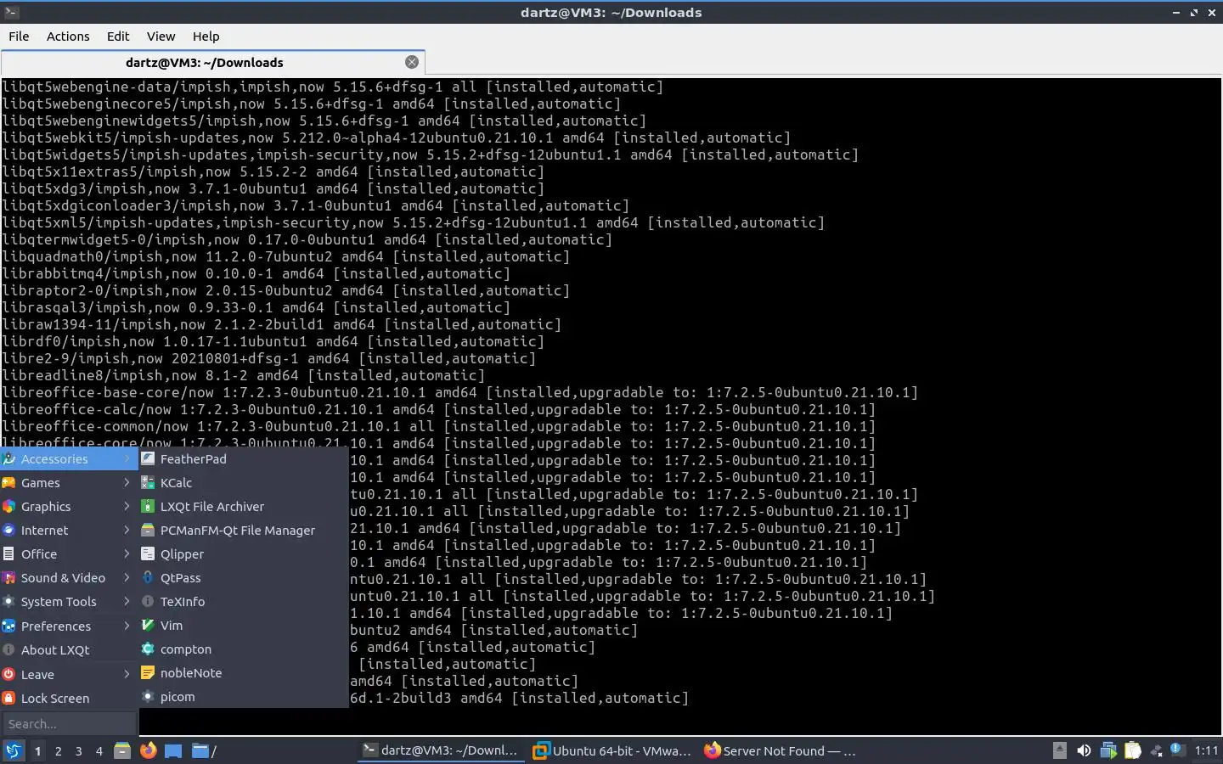Expand the Internet menu category
Screen dimensions: 1223x764
(68, 530)
